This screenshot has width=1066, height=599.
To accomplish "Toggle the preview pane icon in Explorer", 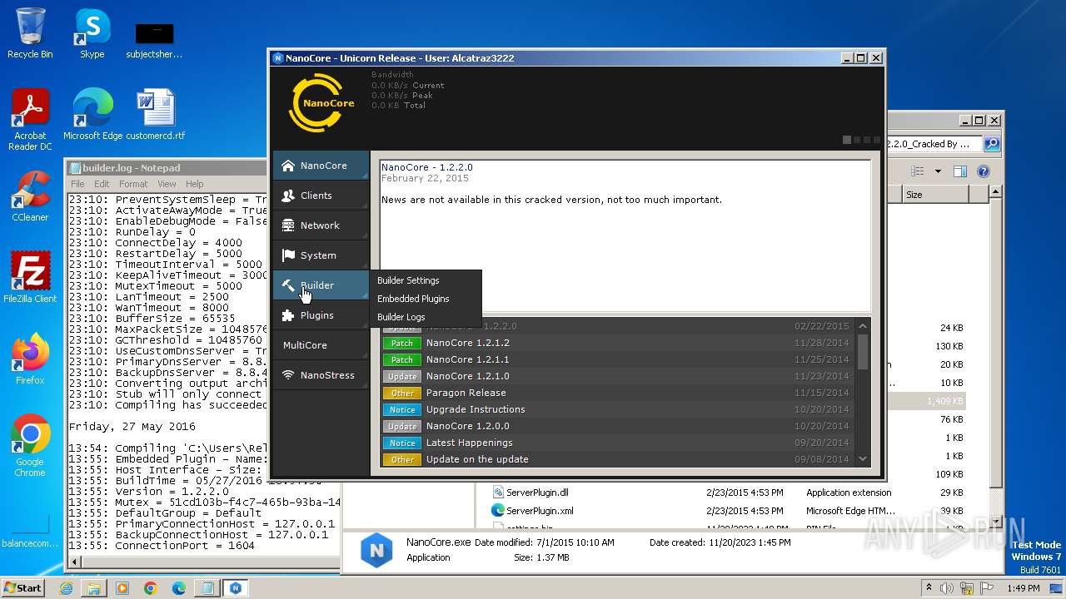I will pos(959,171).
